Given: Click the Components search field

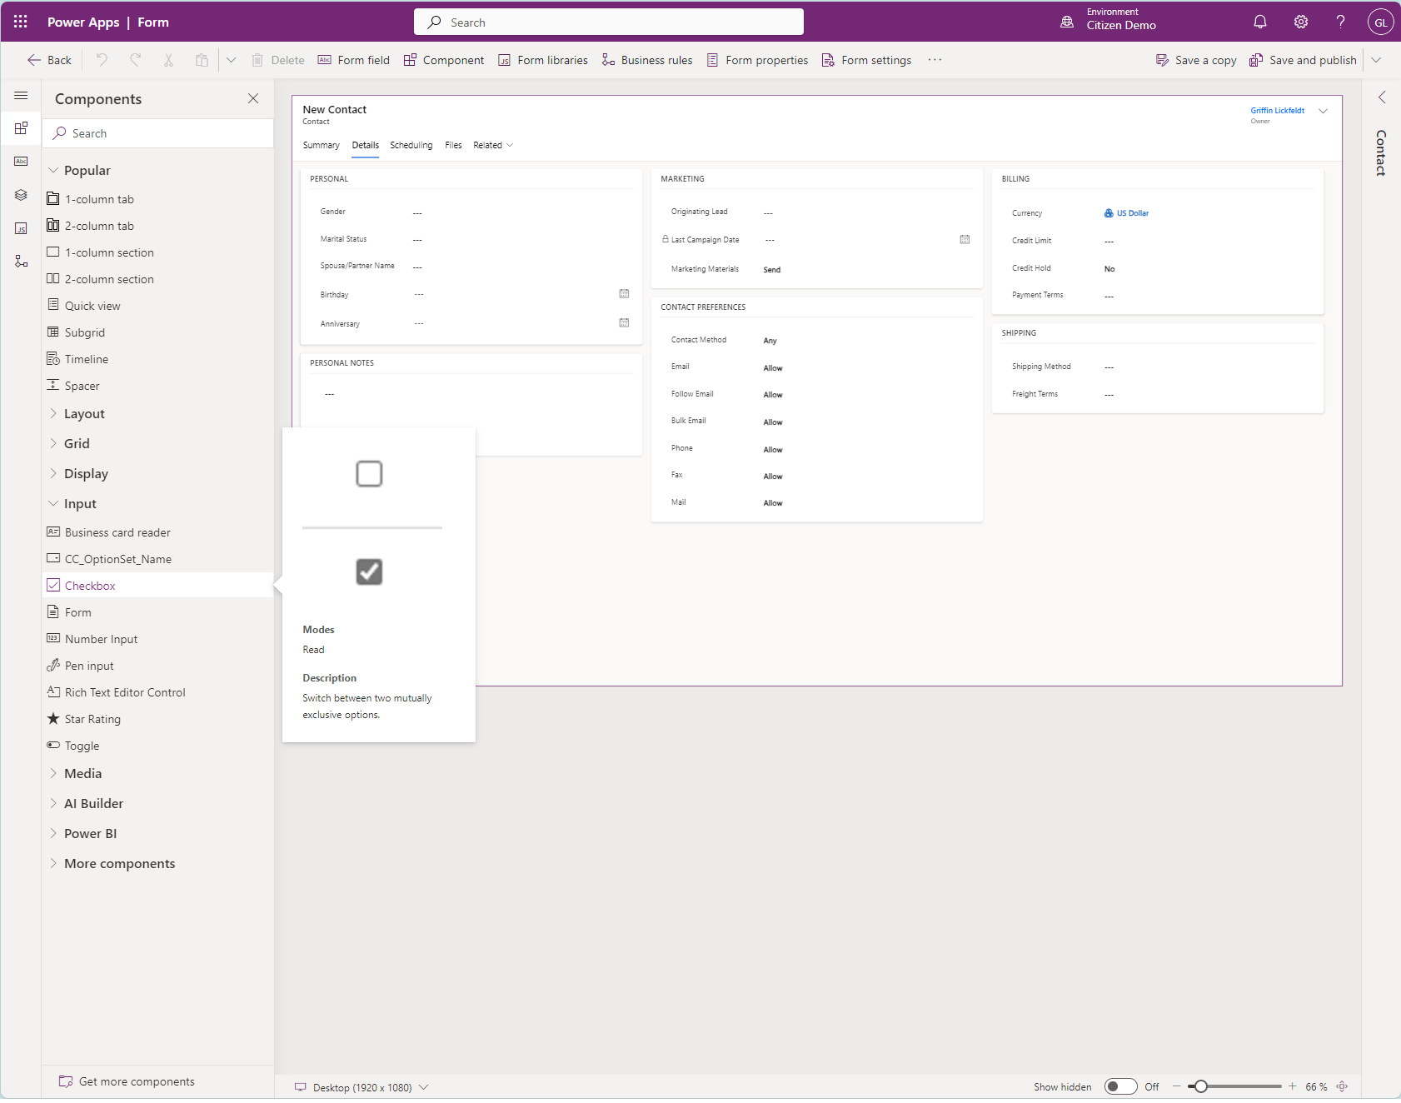Looking at the screenshot, I should (x=157, y=132).
